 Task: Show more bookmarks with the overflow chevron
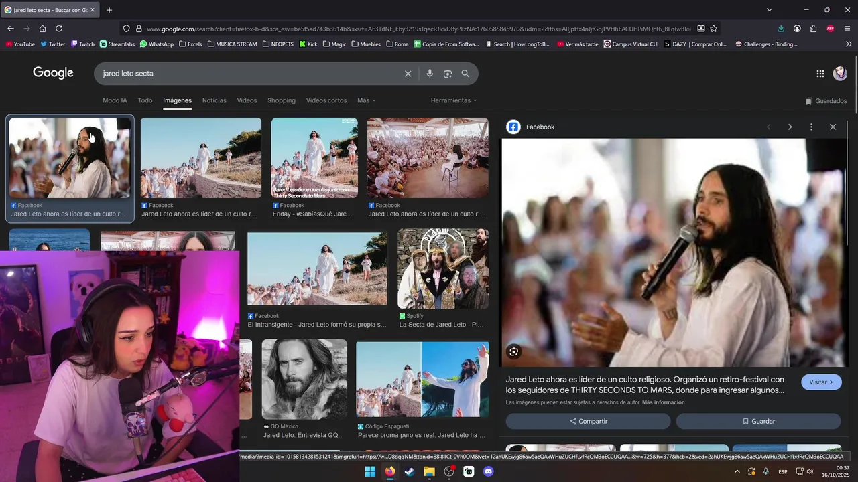click(x=848, y=44)
